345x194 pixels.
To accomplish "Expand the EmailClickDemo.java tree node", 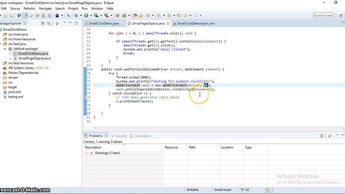I will point(10,54).
